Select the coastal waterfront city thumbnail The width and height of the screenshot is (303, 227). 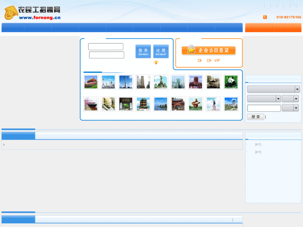160,104
